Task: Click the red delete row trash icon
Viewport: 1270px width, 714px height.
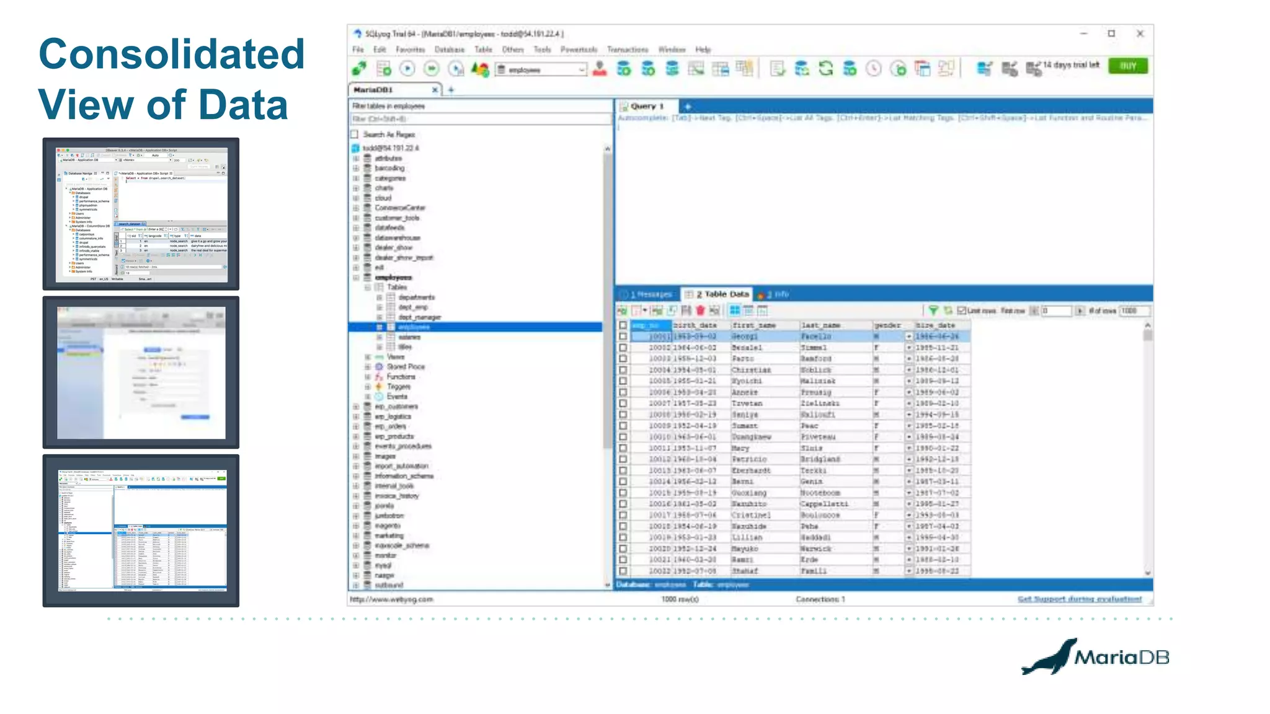Action: coord(701,310)
